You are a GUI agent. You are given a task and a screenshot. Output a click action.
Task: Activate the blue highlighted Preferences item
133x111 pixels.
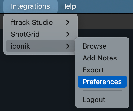pos(102,82)
